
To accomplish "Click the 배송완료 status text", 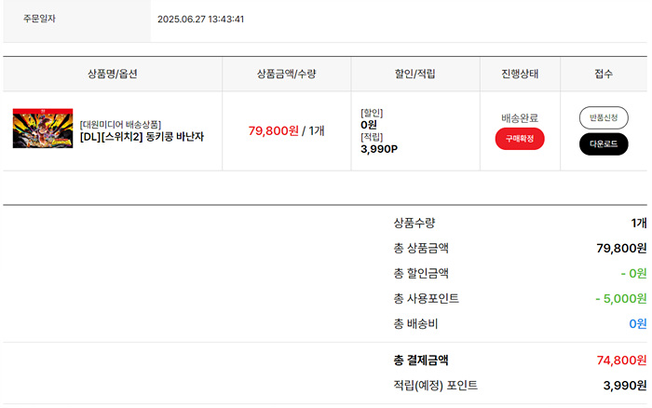I will (x=520, y=118).
